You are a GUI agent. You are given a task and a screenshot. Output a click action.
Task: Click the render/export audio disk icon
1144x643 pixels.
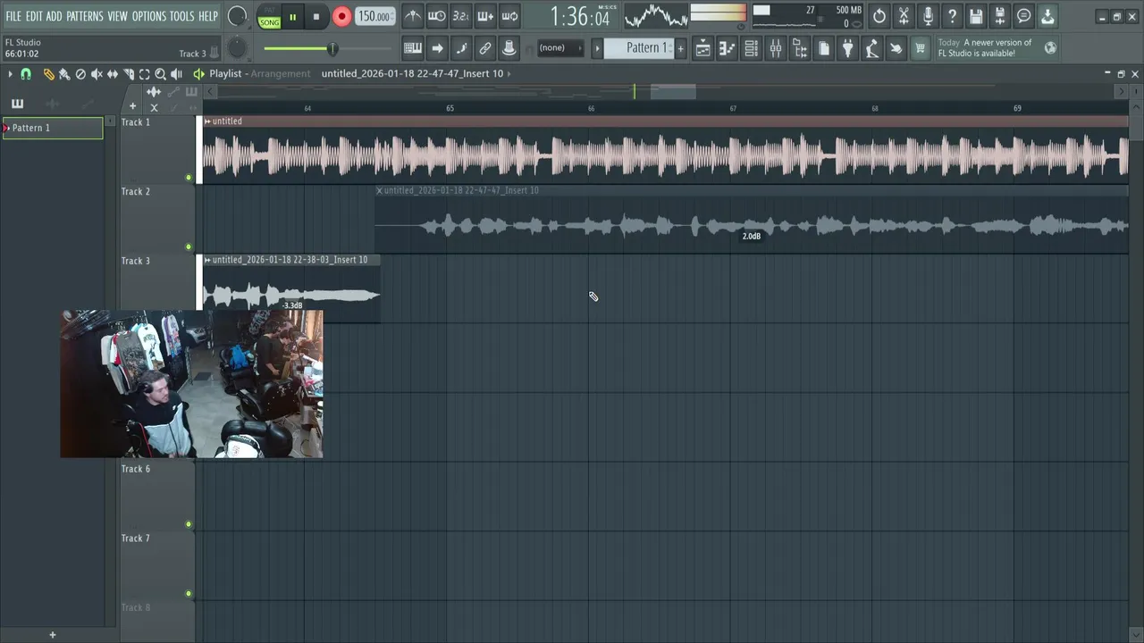pyautogui.click(x=1000, y=16)
